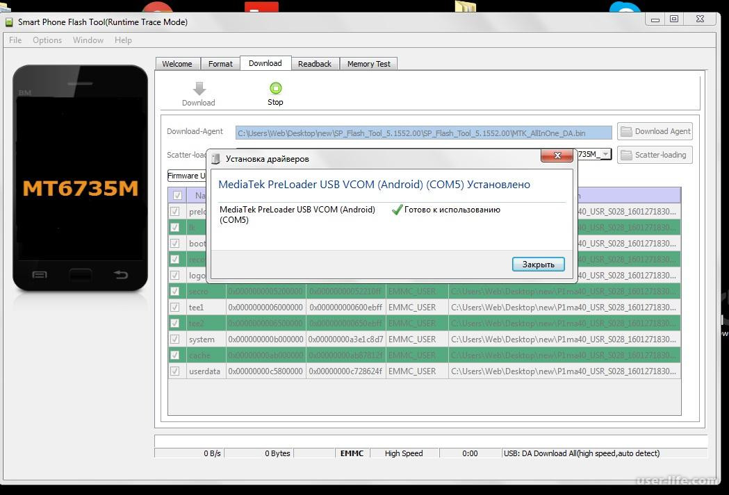Toggle the tee1 row checkbox
The image size is (729, 495).
(175, 307)
